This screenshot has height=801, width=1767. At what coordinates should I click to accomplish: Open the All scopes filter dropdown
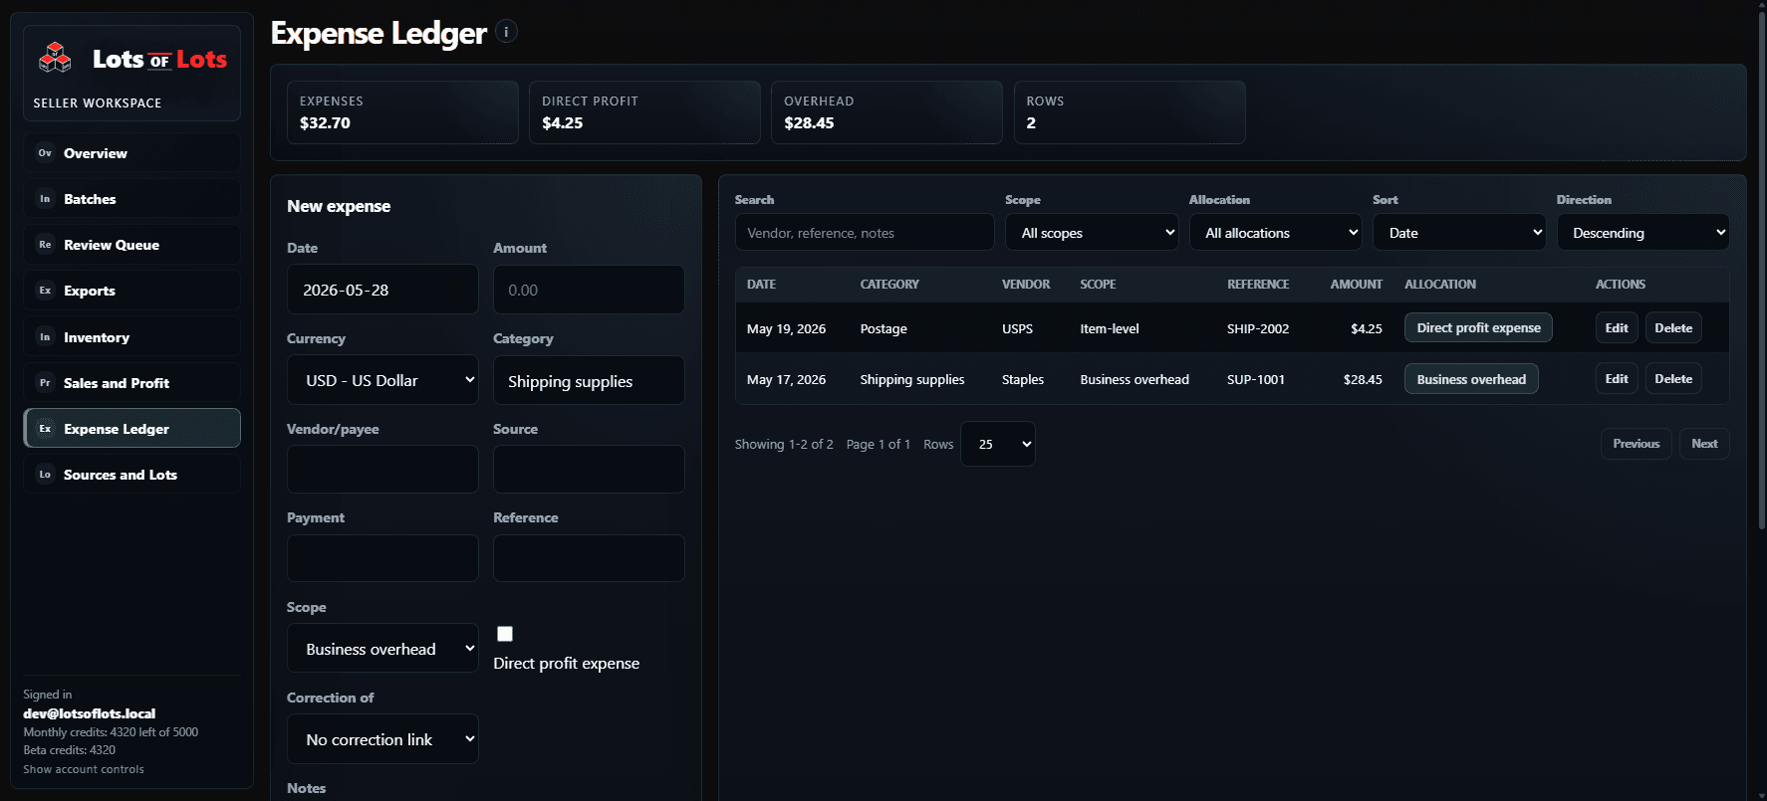coord(1092,233)
